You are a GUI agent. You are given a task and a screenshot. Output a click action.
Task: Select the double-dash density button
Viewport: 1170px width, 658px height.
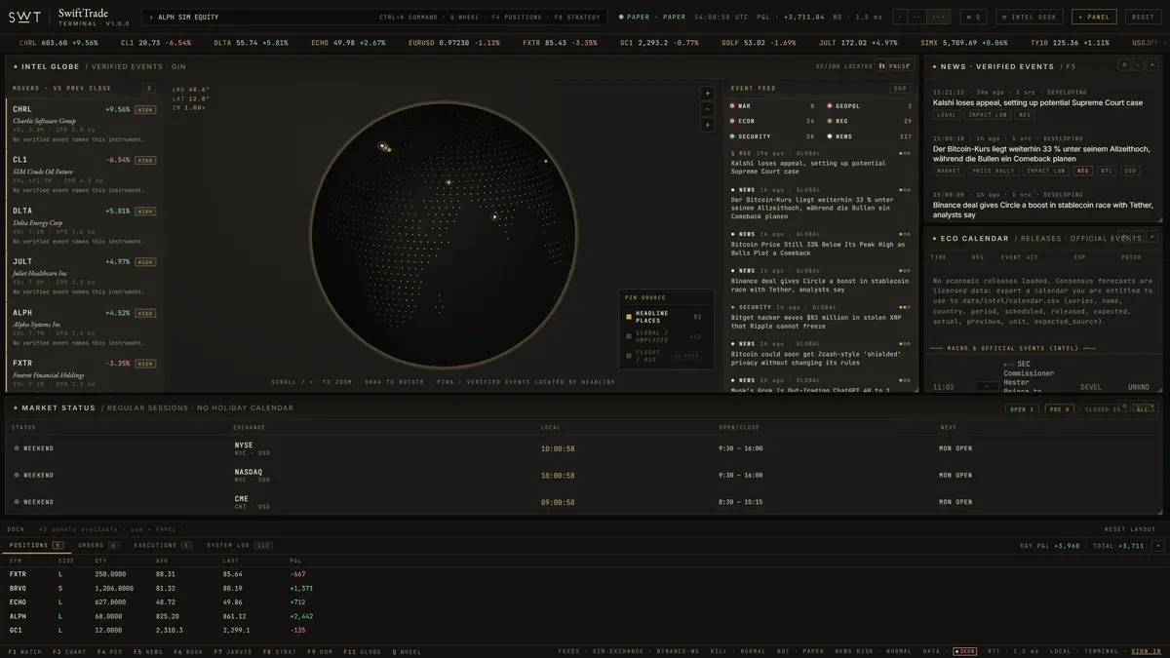point(916,17)
